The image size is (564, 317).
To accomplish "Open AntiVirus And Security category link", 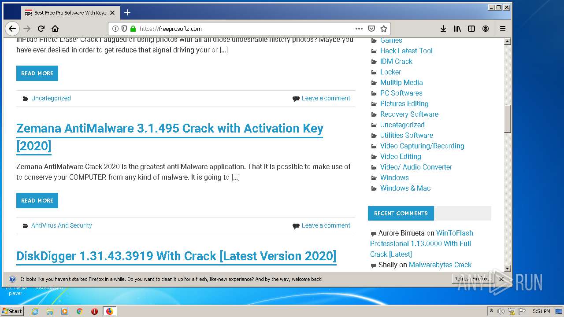I will (x=61, y=225).
